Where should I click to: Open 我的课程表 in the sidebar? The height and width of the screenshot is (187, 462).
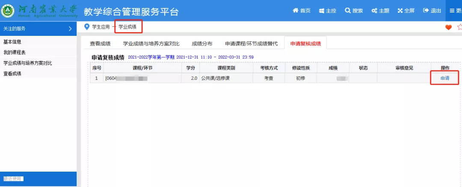(x=14, y=53)
